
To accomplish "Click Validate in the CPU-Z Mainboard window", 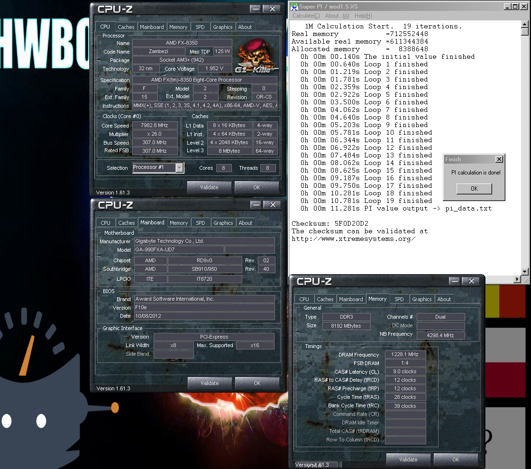I will (x=210, y=383).
